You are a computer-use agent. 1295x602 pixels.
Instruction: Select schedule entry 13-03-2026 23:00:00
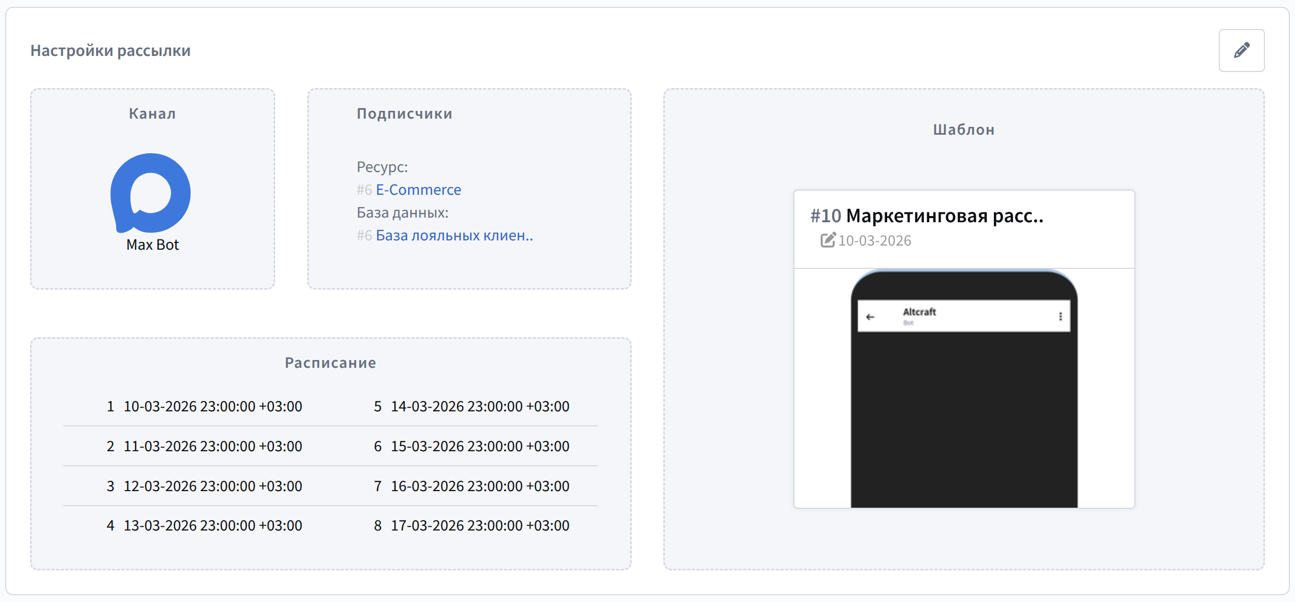click(212, 525)
